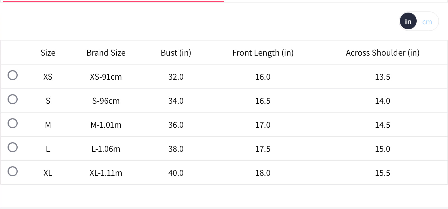Click the 13.5 across shoulder value
Screen dimensions: 448x209
point(383,77)
